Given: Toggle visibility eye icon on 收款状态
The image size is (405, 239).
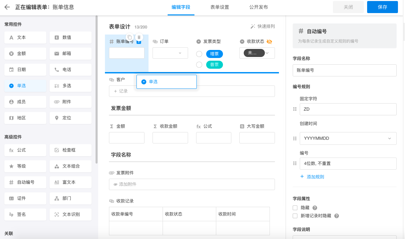Looking at the screenshot, I should [269, 42].
